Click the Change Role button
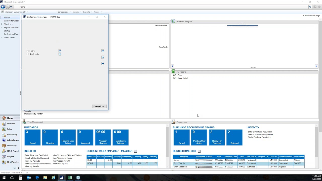322x181 pixels. [x=99, y=106]
